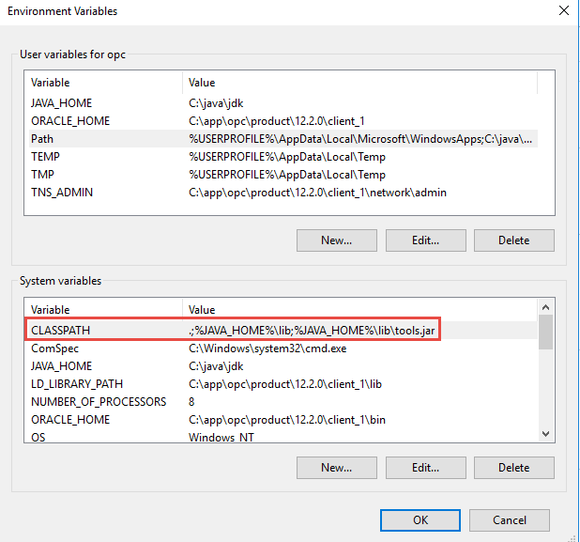Select the Path user variable

coord(42,139)
